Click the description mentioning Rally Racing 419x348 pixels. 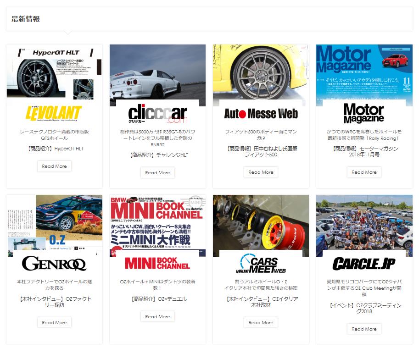364,135
